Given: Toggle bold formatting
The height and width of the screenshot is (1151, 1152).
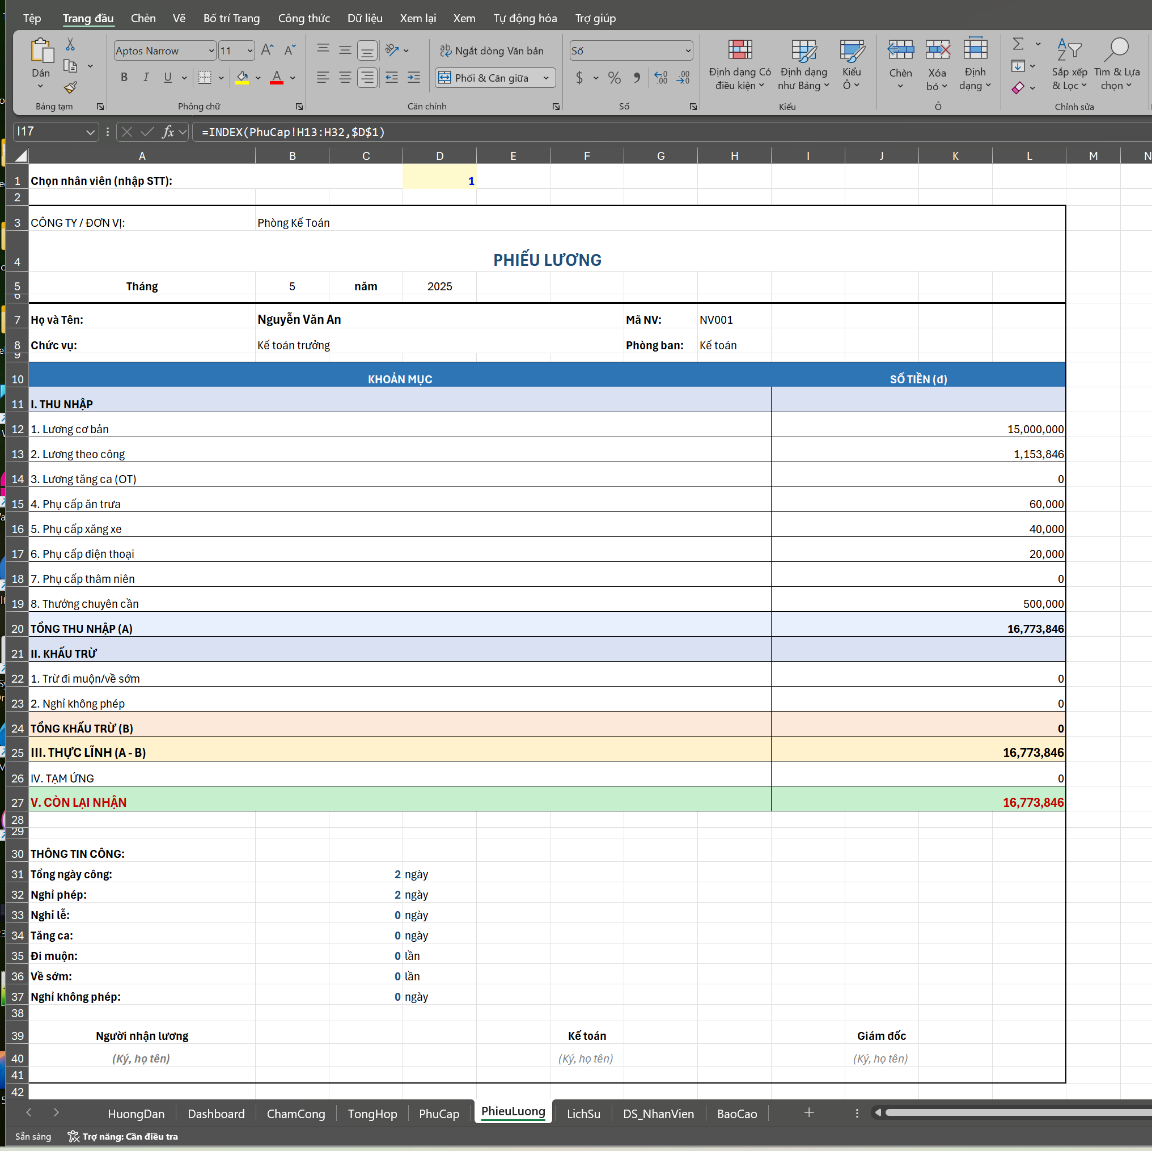Looking at the screenshot, I should [x=124, y=78].
